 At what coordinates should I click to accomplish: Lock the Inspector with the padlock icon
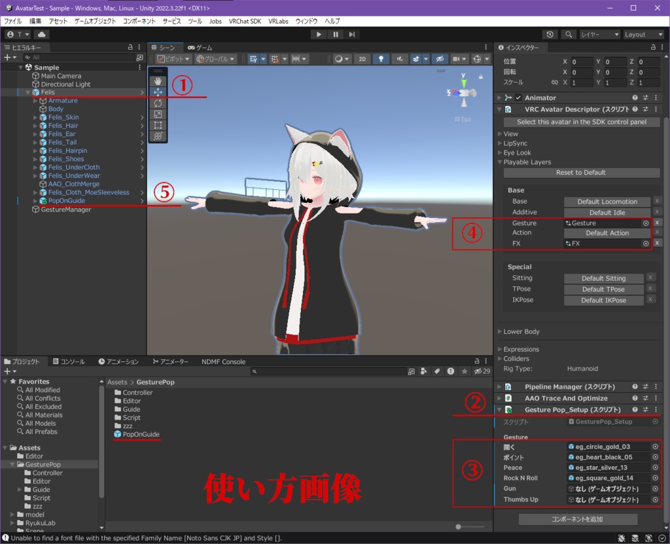pyautogui.click(x=653, y=46)
